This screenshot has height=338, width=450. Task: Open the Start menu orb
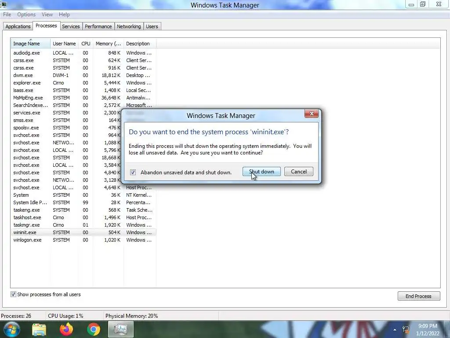tap(11, 329)
